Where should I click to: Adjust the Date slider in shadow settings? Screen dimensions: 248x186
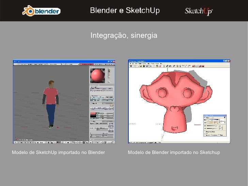pyautogui.click(x=213, y=122)
